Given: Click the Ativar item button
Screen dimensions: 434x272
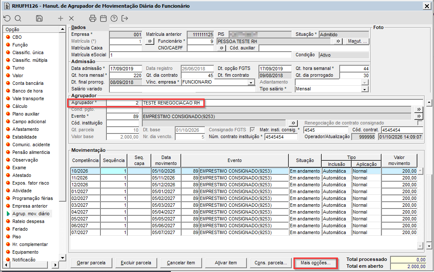Looking at the screenshot, I should (226, 263).
